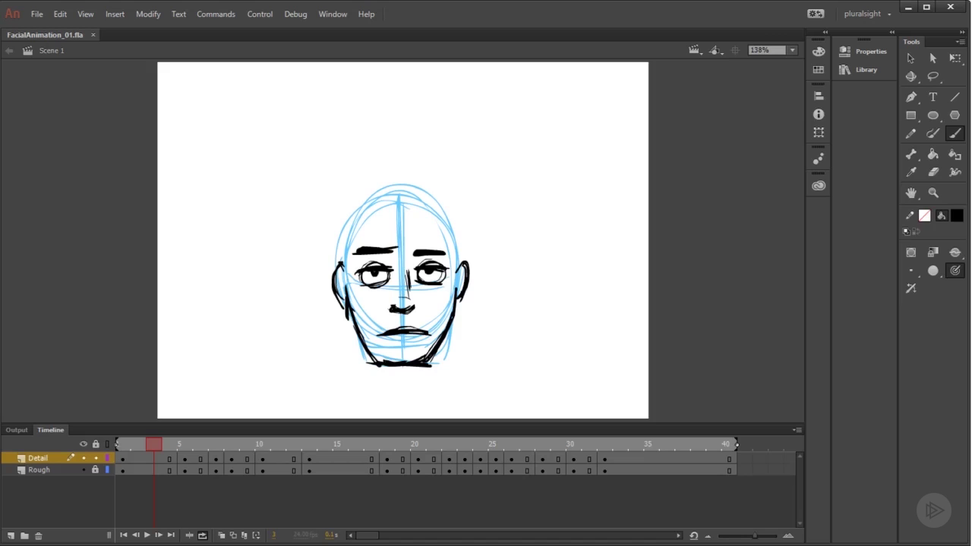Choose the Paint Bucket tool

[x=933, y=154]
